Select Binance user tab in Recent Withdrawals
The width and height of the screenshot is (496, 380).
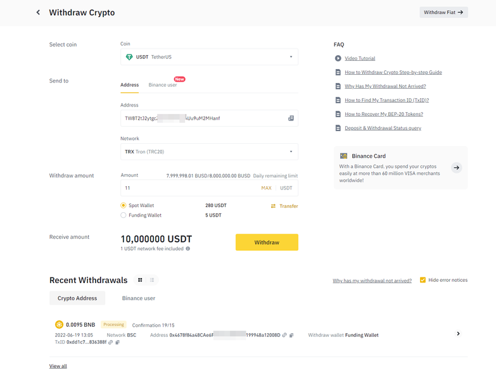click(139, 298)
